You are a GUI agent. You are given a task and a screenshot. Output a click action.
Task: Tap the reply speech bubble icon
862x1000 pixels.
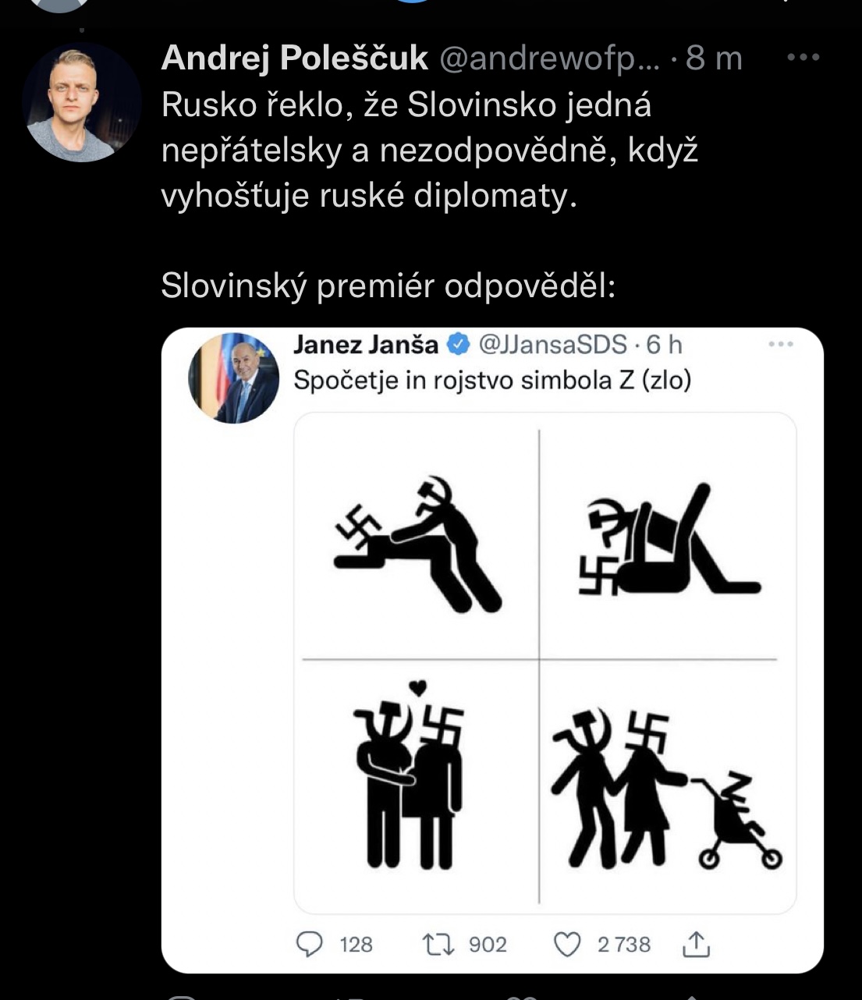click(310, 945)
